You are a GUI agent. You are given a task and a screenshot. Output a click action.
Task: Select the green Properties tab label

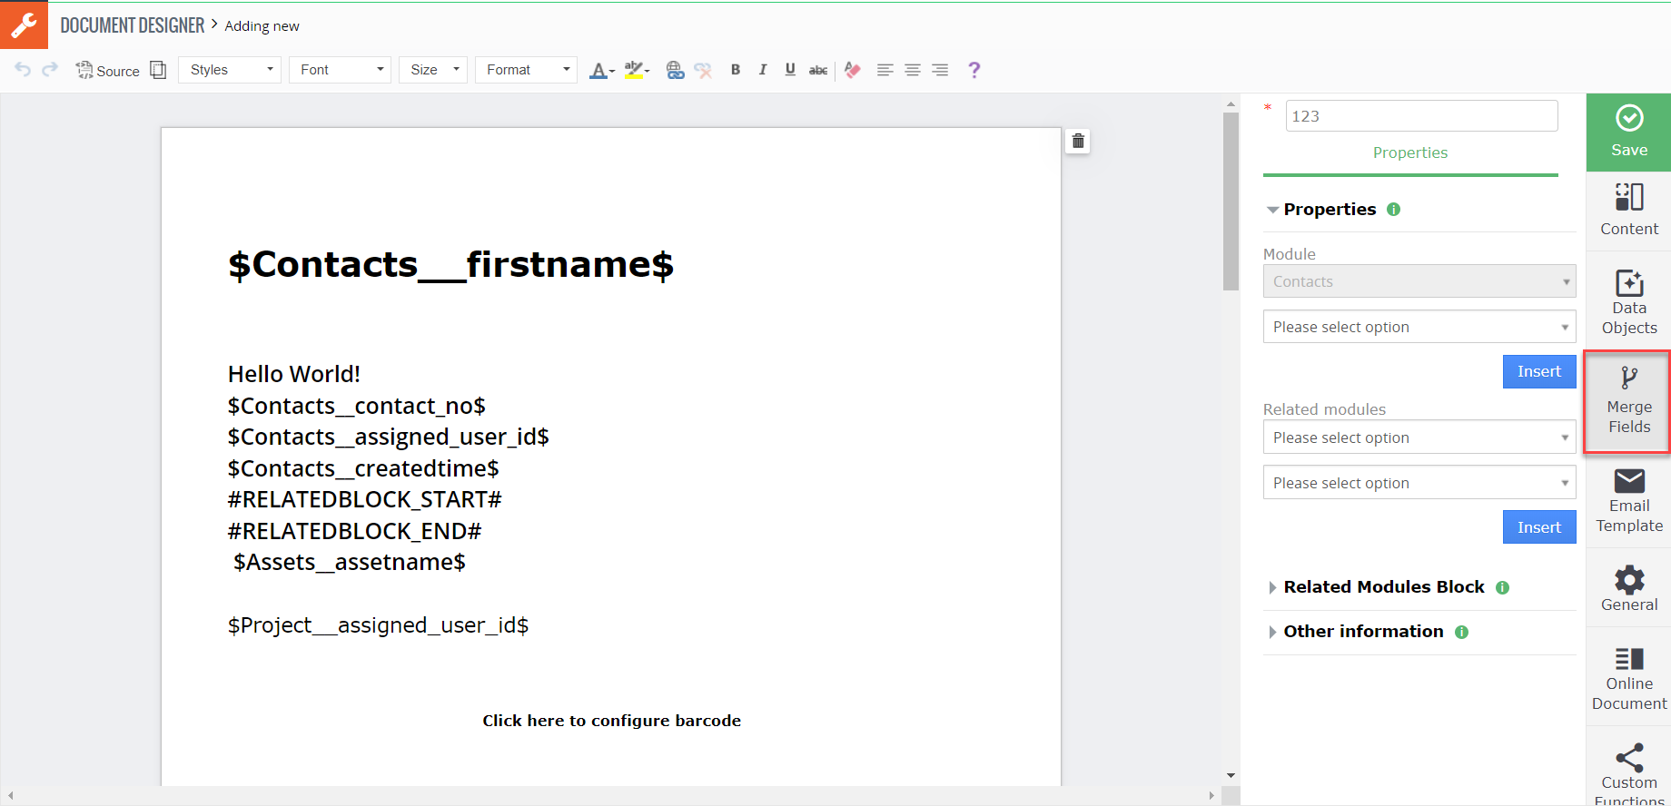(1410, 152)
